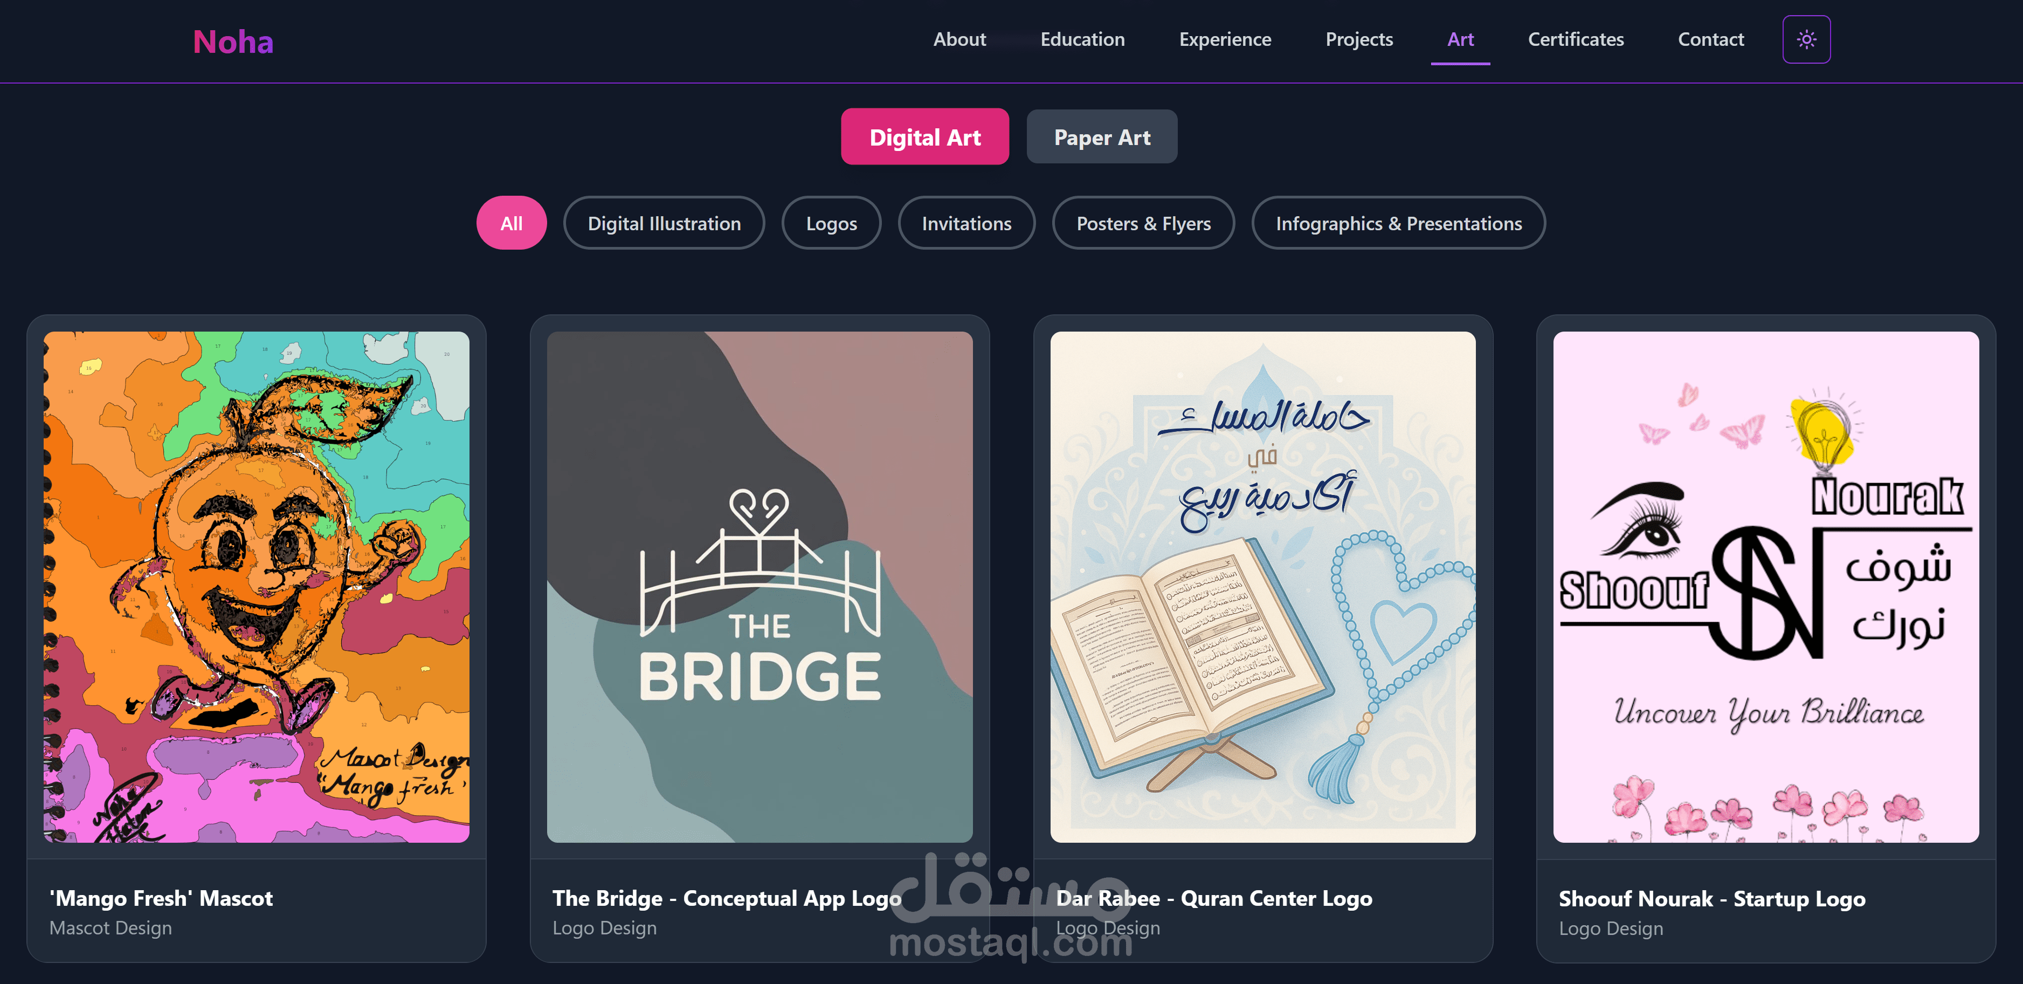Show only Invitations
2023x984 pixels.
966,223
